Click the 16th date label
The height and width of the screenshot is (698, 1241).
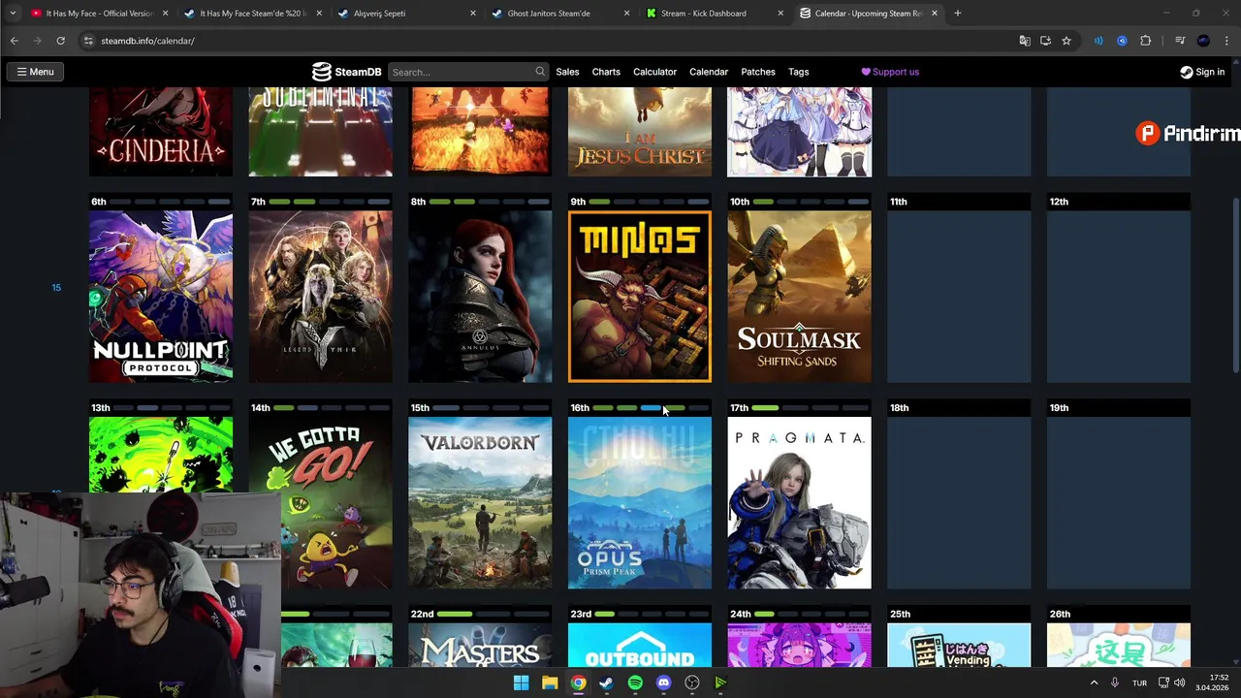click(x=580, y=408)
